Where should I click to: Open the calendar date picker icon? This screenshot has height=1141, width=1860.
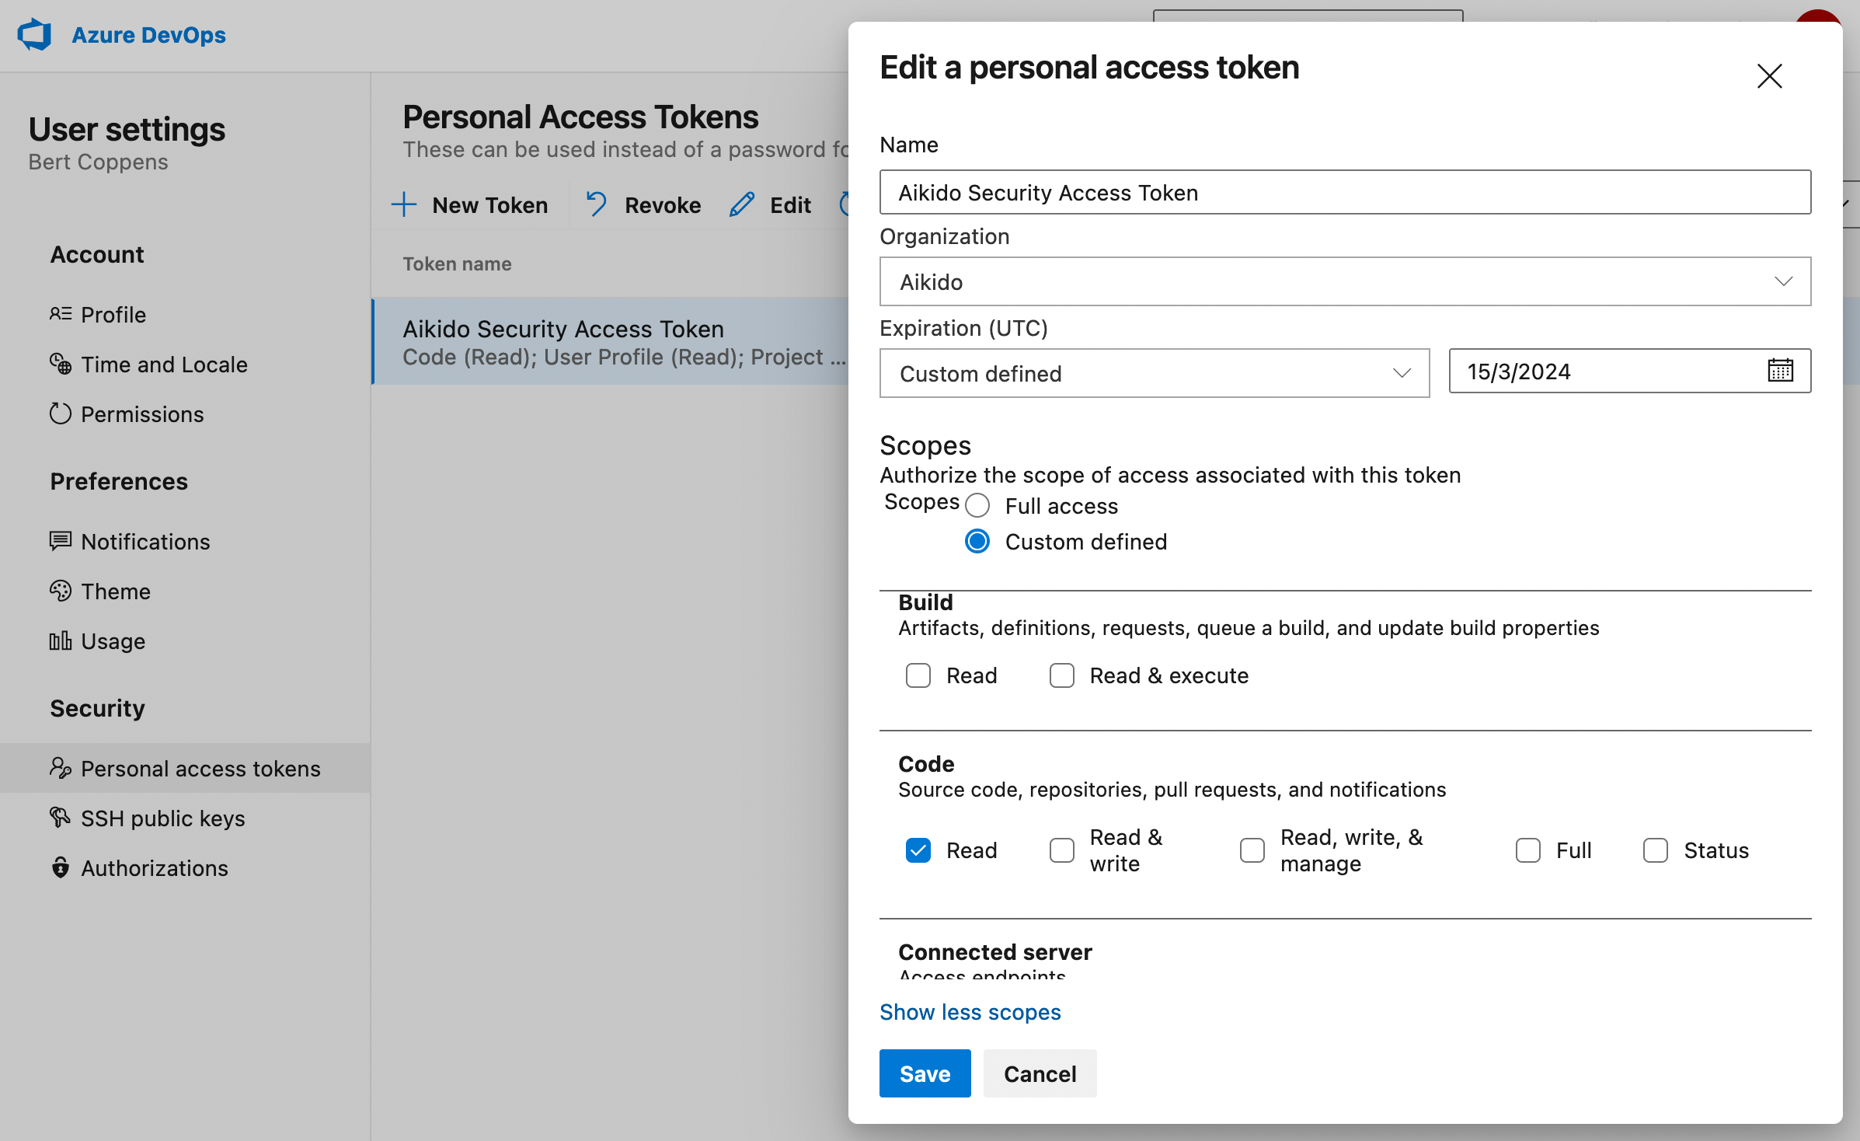tap(1780, 371)
